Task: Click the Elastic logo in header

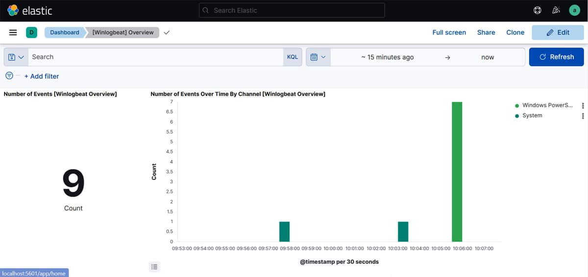Action: point(30,10)
